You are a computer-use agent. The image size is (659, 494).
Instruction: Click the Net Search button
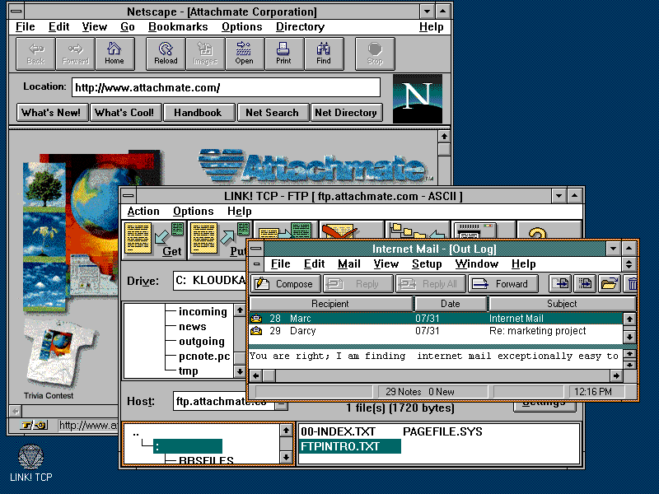[x=272, y=113]
